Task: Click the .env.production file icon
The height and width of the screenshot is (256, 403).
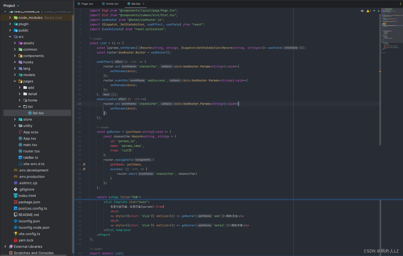Action: [x=16, y=176]
